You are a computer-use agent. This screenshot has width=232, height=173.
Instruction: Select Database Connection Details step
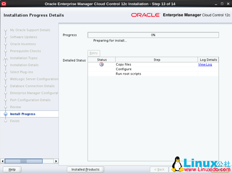click(32, 86)
